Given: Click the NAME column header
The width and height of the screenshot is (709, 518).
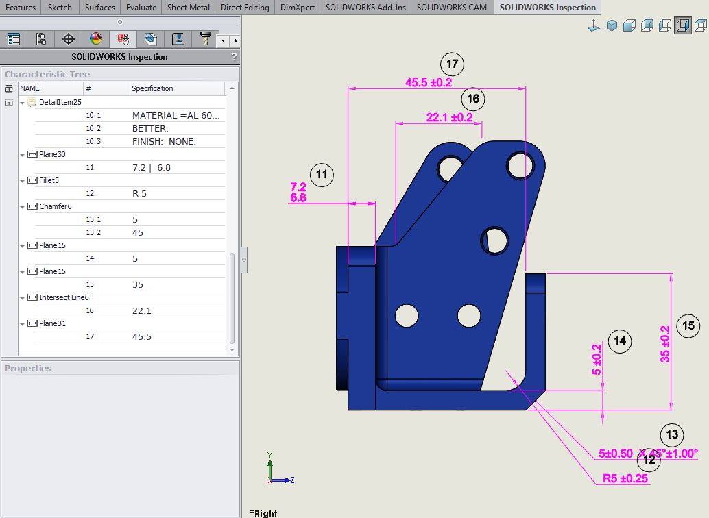Looking at the screenshot, I should click(x=51, y=88).
